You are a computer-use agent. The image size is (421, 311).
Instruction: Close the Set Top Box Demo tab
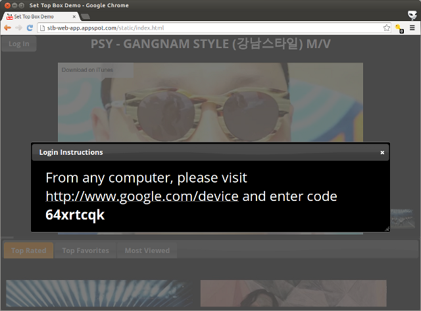(x=74, y=16)
